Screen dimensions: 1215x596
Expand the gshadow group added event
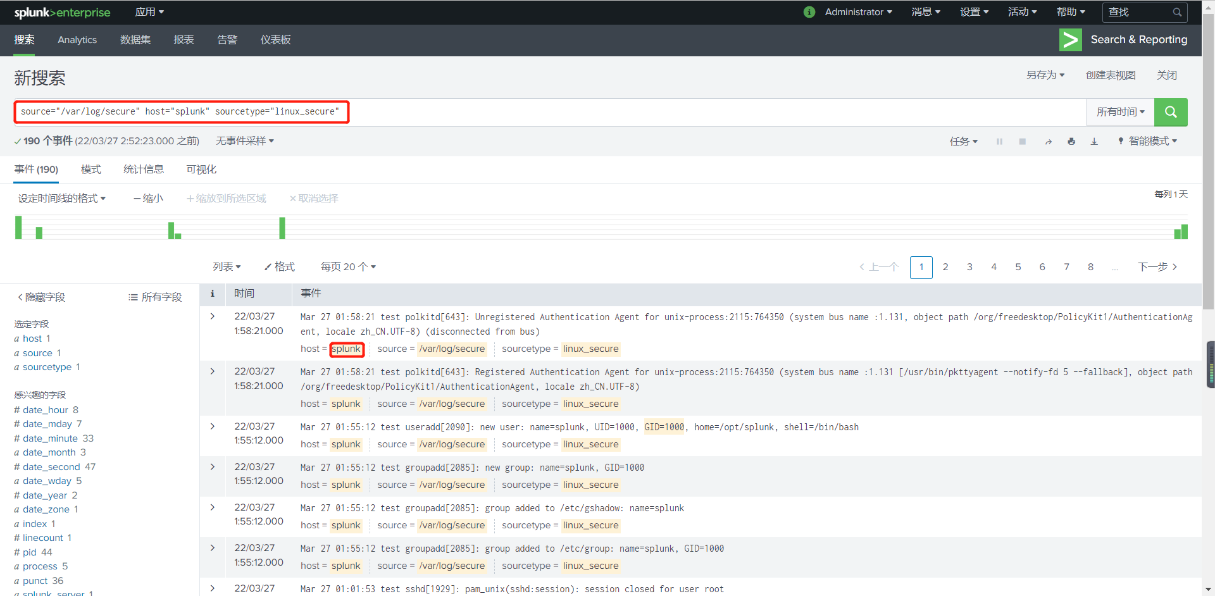point(213,507)
